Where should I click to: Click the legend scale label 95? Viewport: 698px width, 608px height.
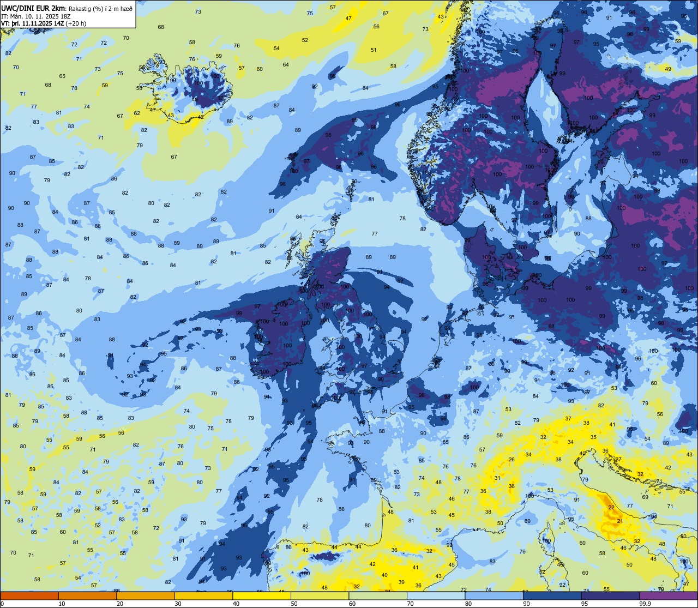[x=585, y=604]
